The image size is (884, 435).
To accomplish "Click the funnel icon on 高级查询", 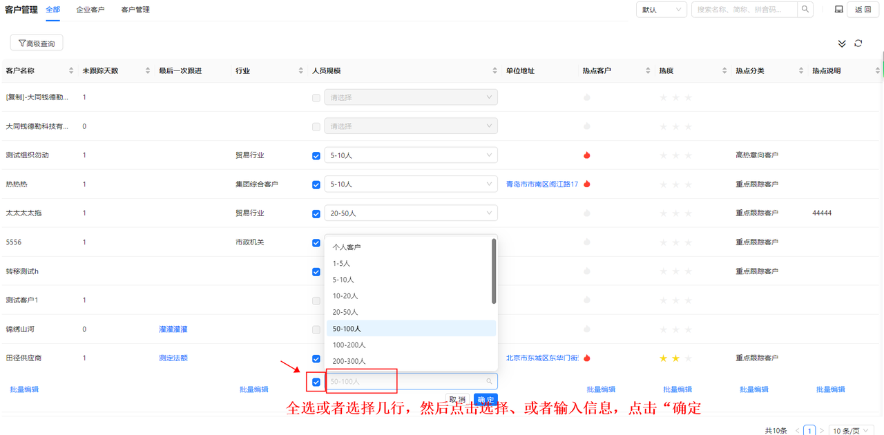I will pos(22,43).
